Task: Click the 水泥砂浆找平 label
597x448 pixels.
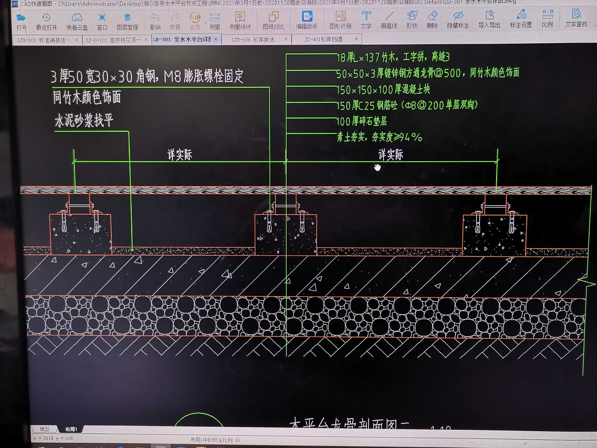Action: 84,120
